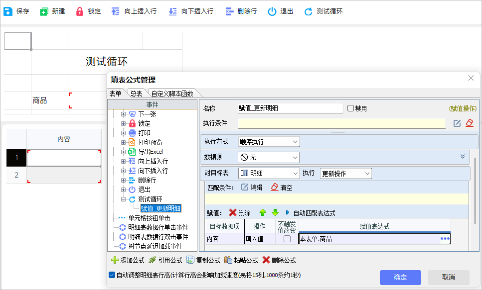Click the 名称 input field
This screenshot has width=482, height=290.
(290, 108)
